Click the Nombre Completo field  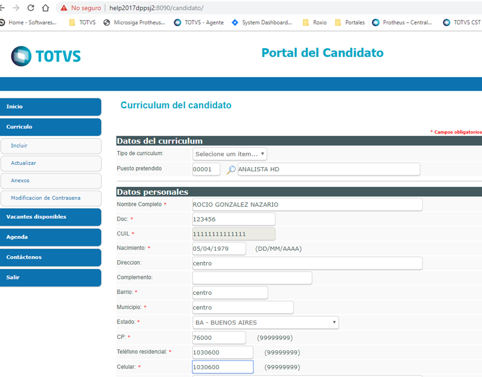click(x=307, y=205)
